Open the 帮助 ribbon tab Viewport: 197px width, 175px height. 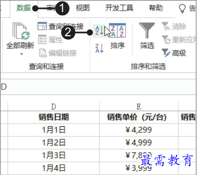click(156, 8)
